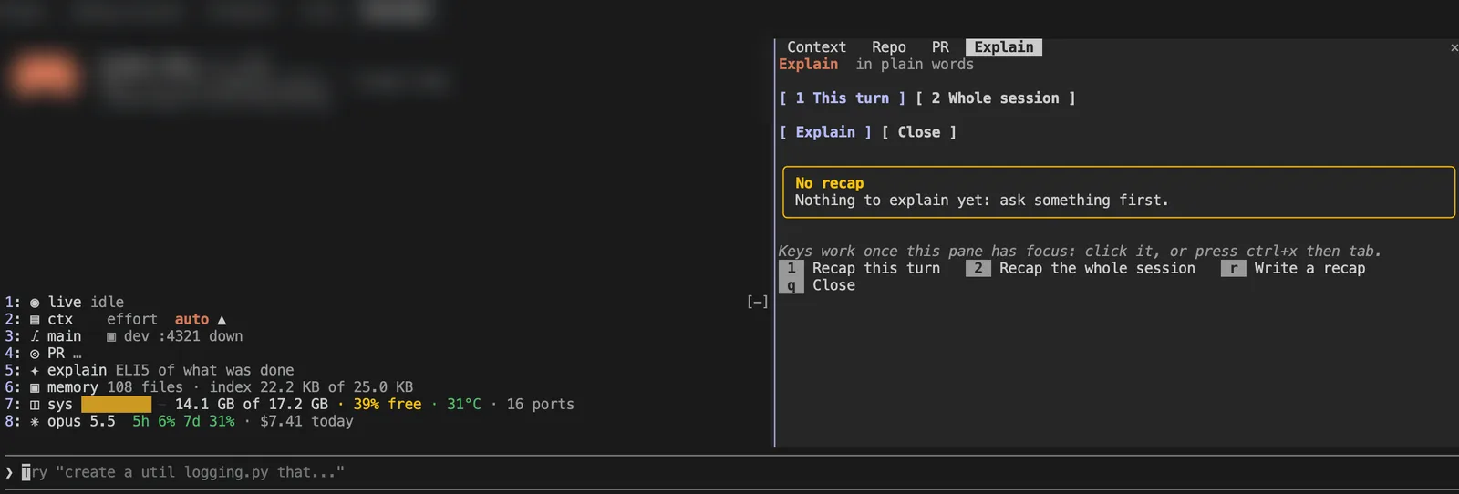Click the 'q' key hint for Close

(792, 285)
